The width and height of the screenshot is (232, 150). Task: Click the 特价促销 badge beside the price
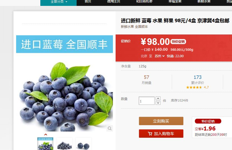click(178, 42)
